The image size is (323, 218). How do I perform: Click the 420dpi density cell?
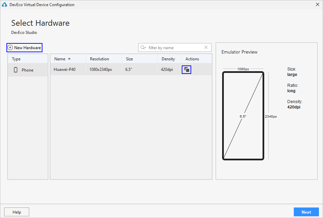tap(167, 70)
